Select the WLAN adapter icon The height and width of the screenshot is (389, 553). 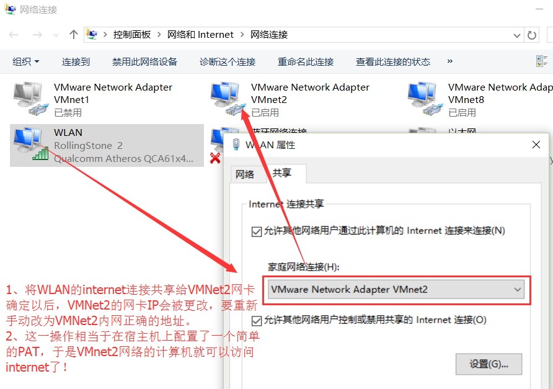coord(31,144)
